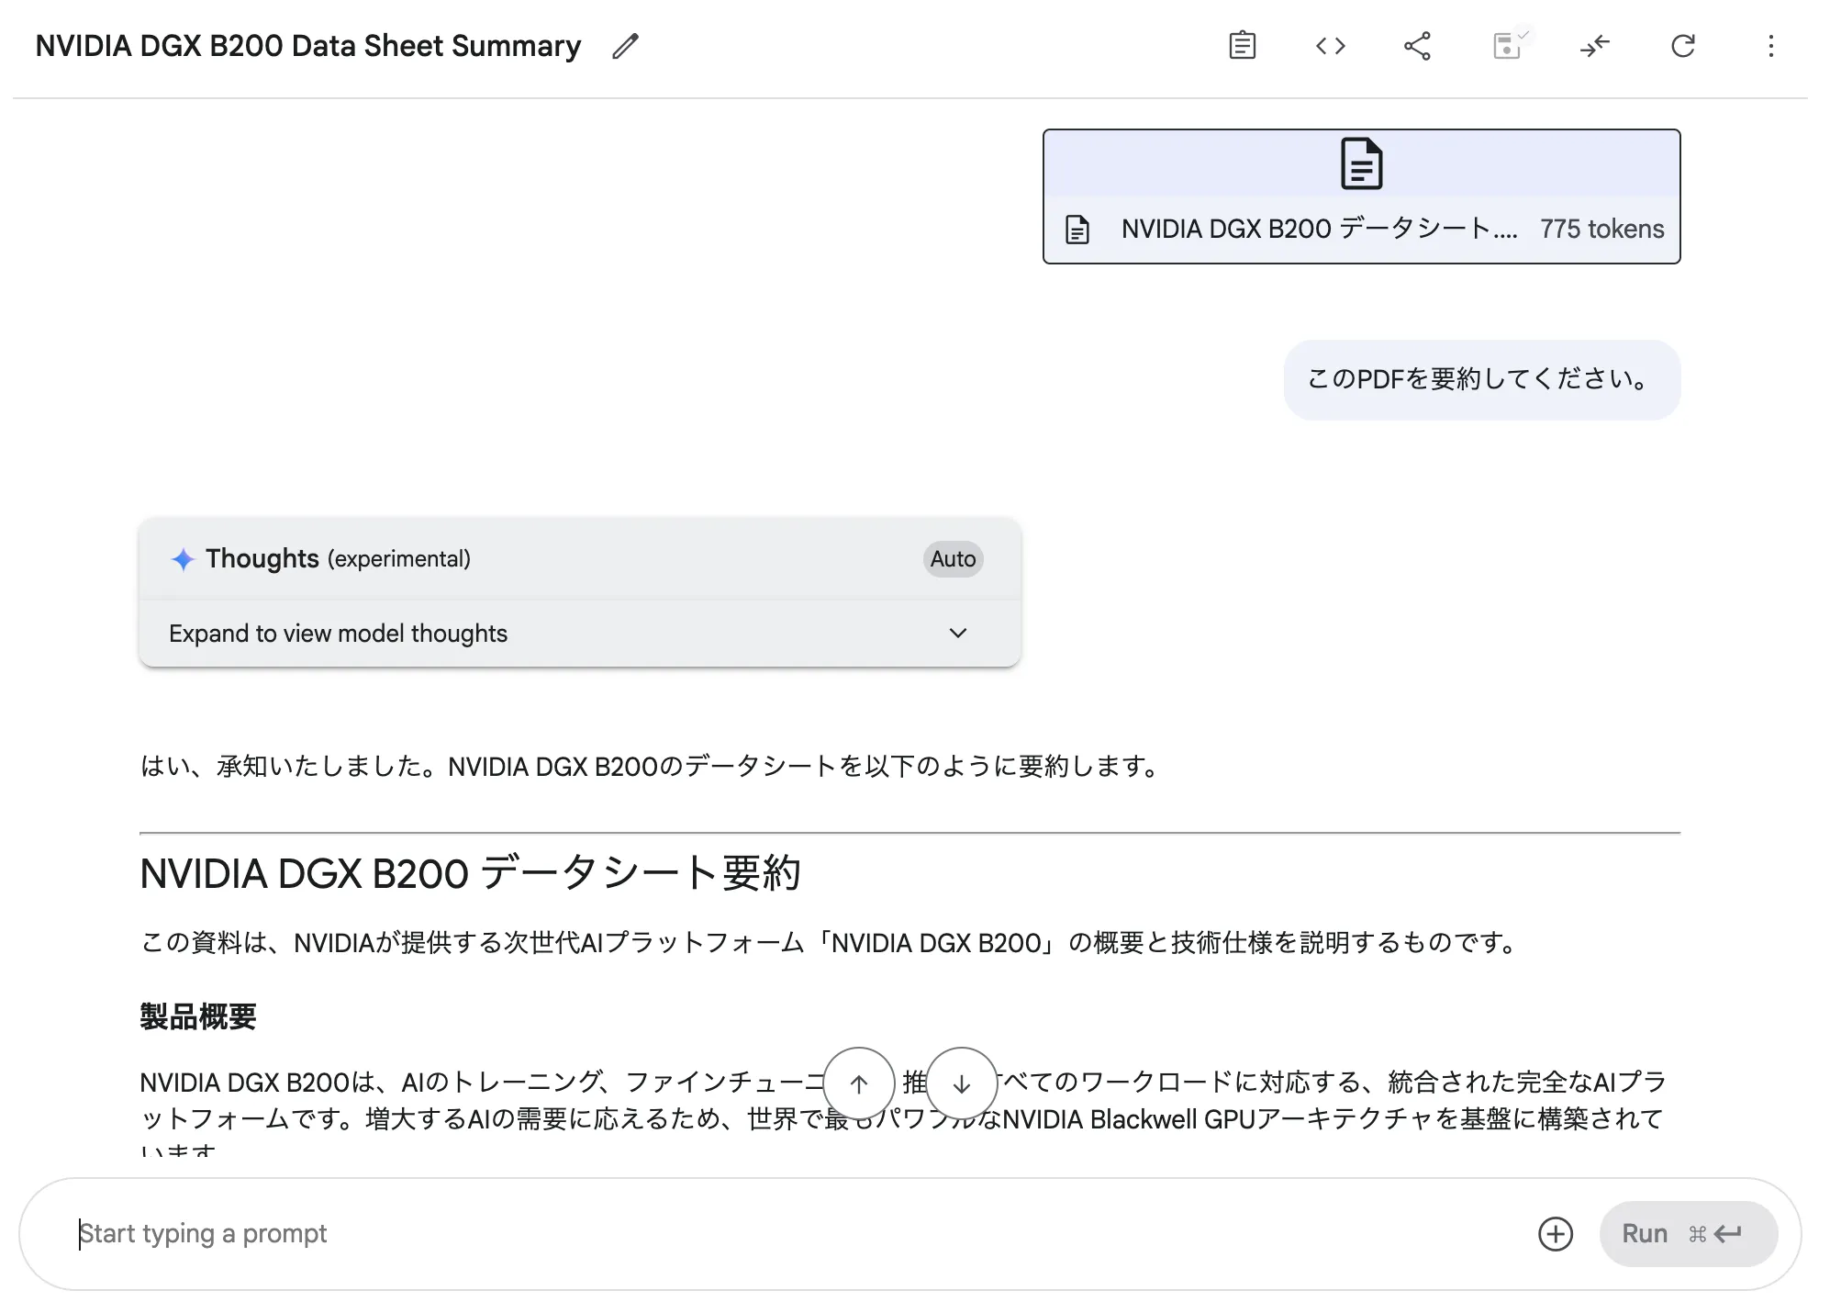The width and height of the screenshot is (1830, 1302).
Task: Collapse the Thoughts section chevron
Action: coord(957,633)
